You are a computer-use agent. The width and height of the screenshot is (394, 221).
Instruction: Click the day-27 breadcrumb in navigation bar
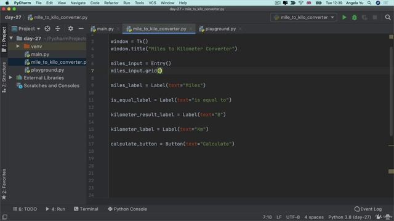pyautogui.click(x=13, y=17)
